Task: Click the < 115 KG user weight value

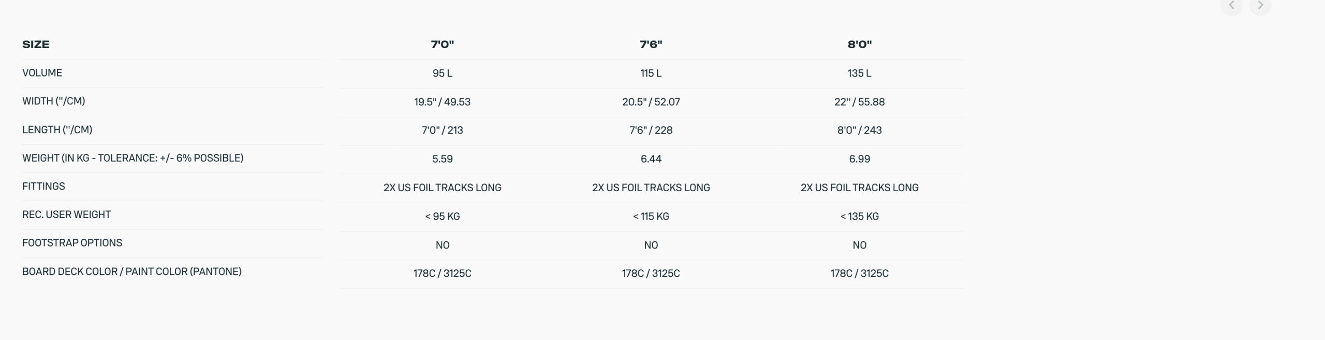Action: point(651,217)
